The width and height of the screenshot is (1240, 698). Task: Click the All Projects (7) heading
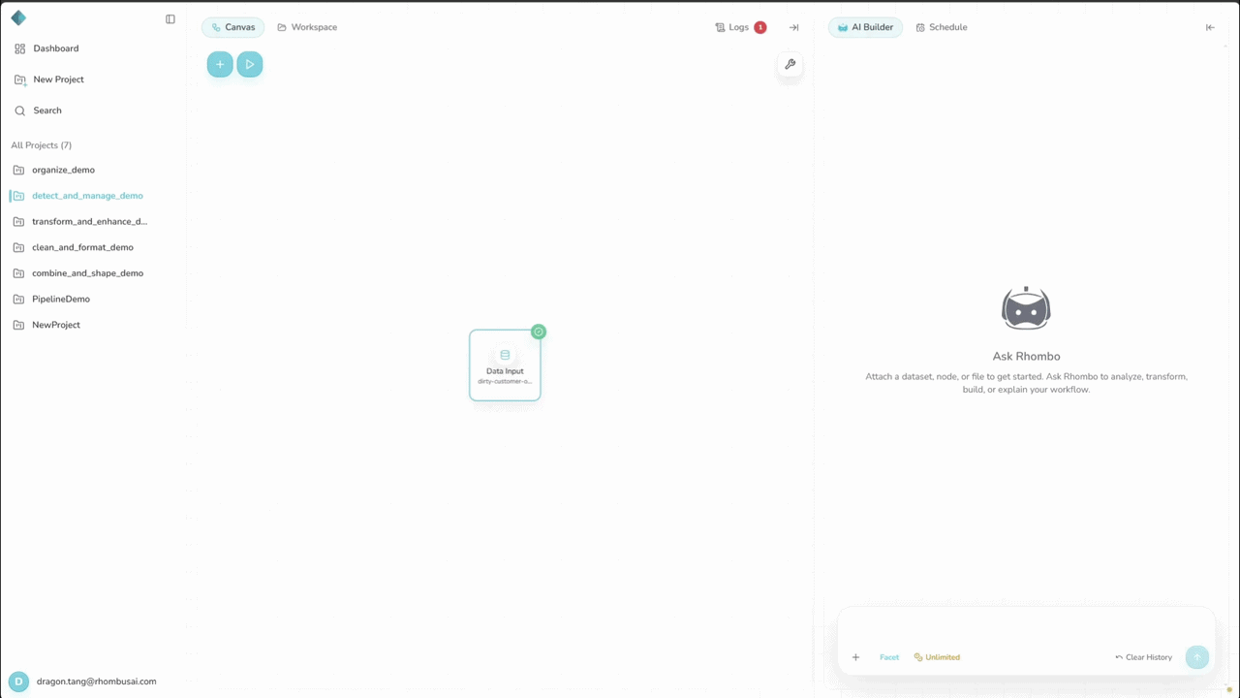tap(42, 145)
